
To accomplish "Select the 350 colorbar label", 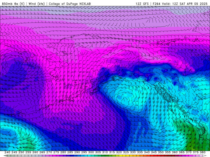I will [161, 152].
